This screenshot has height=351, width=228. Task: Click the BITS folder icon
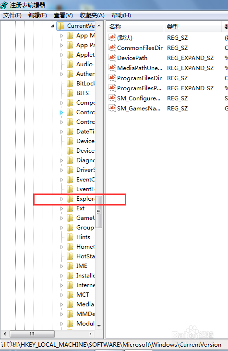(70, 93)
